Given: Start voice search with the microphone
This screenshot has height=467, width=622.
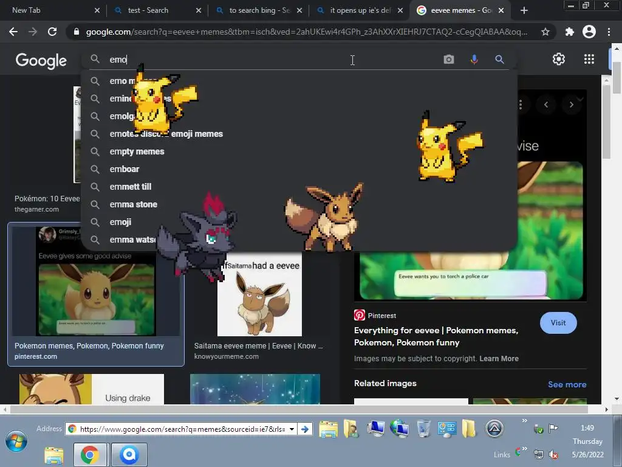Looking at the screenshot, I should [x=474, y=60].
